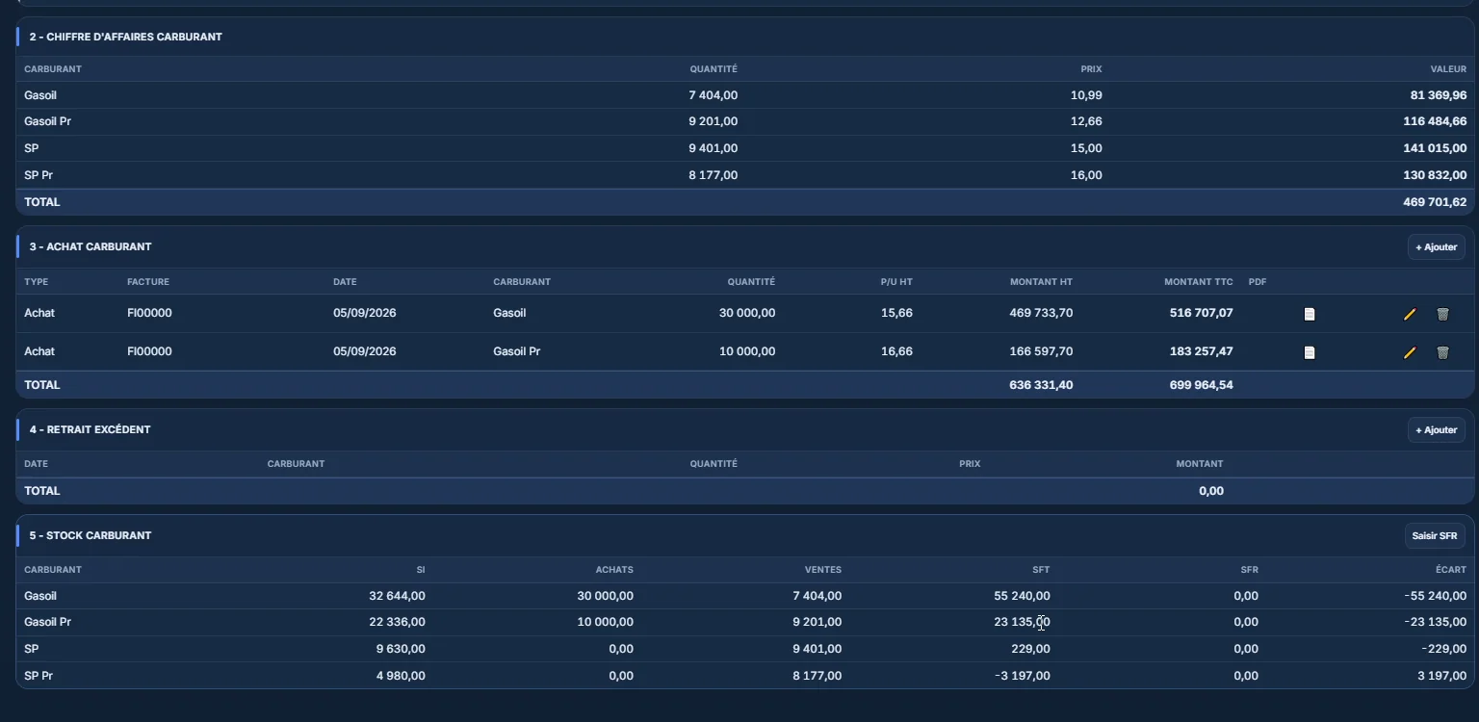Open the PDF document for the Gasoil purchase
This screenshot has height=722, width=1479.
pos(1310,314)
